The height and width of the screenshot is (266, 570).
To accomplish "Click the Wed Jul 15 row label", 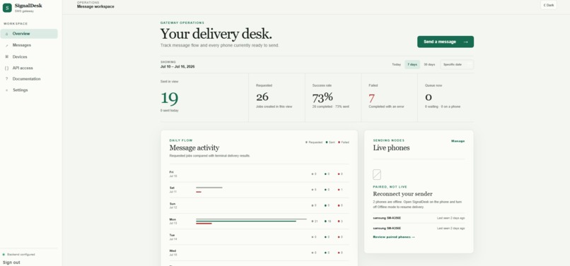I will (x=173, y=253).
